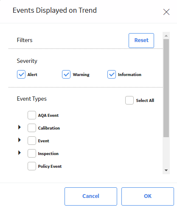Expand the Event tree node arrow
The height and width of the screenshot is (209, 177).
pyautogui.click(x=20, y=140)
